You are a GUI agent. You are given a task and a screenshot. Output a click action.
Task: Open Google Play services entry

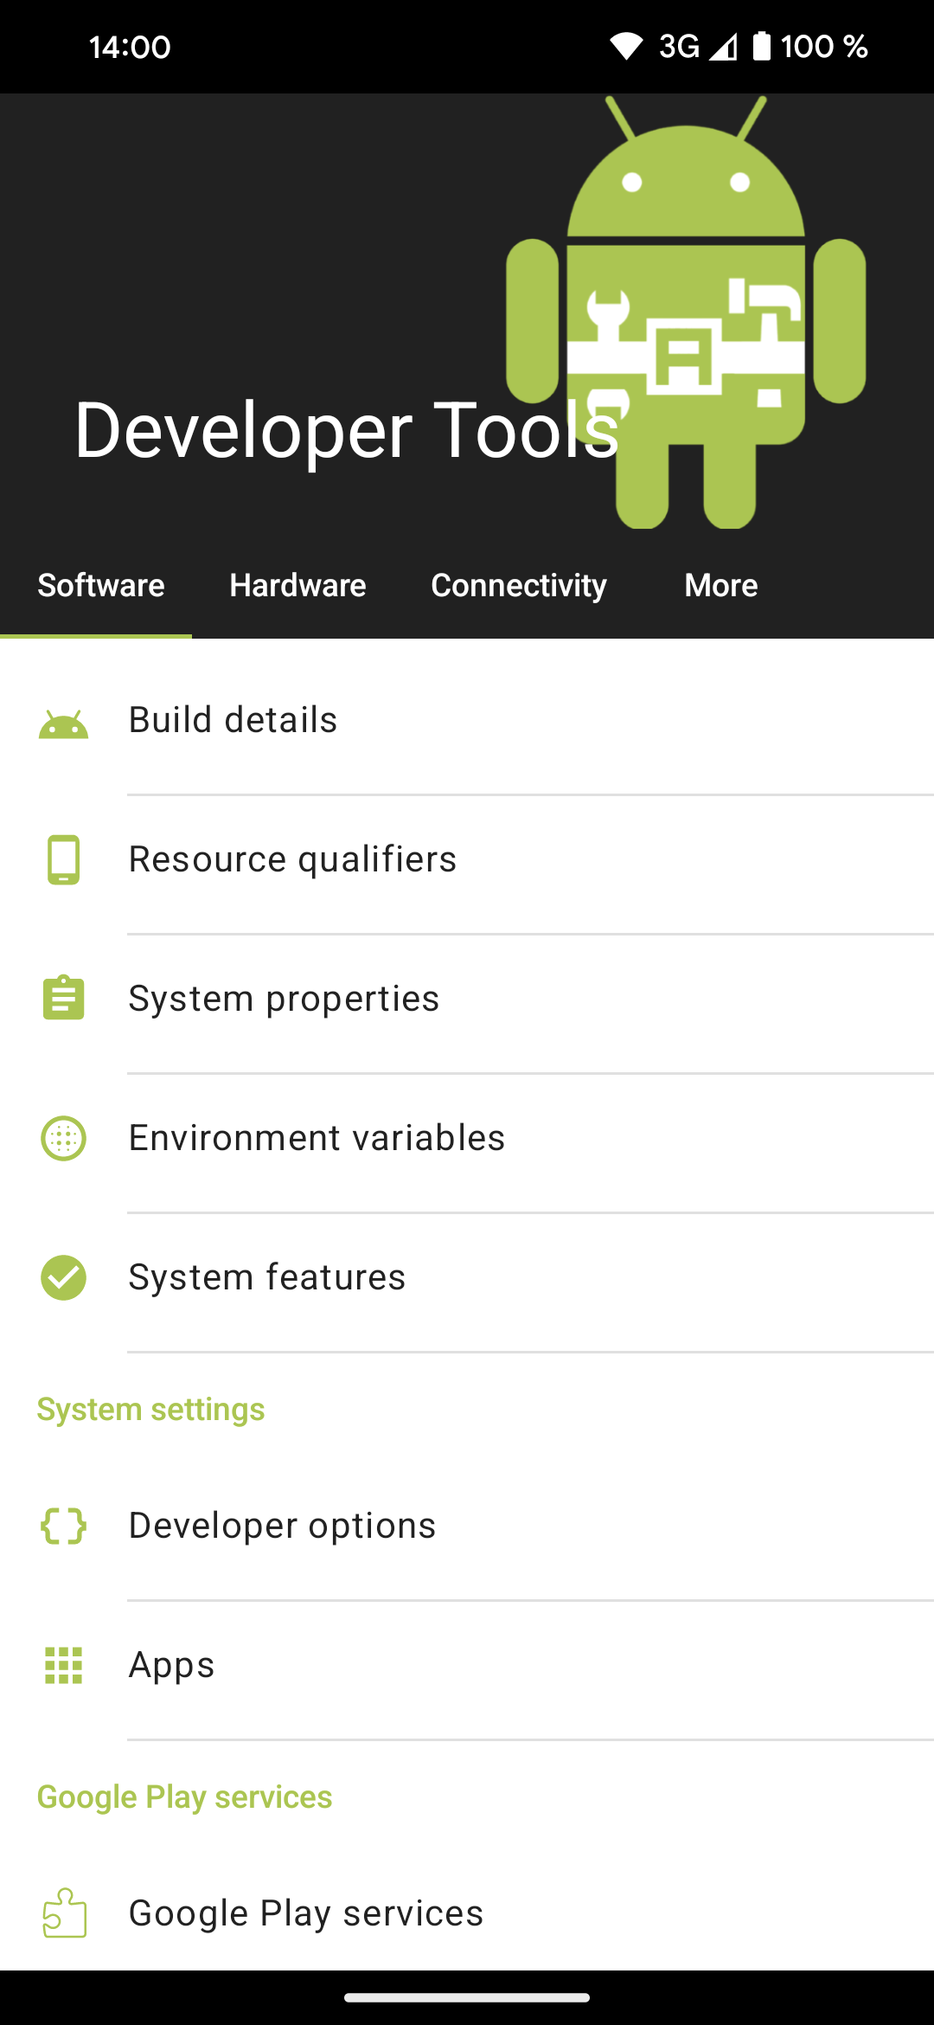[x=467, y=1912]
